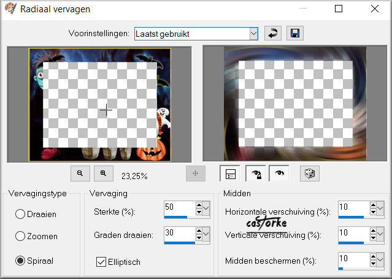Image resolution: width=392 pixels, height=279 pixels.
Task: Click the blurred after preview image
Action: (x=295, y=104)
